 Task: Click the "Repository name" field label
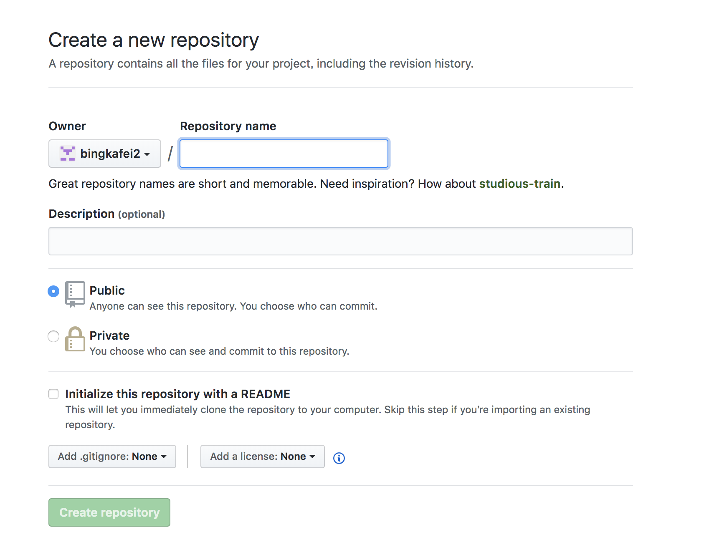[228, 126]
